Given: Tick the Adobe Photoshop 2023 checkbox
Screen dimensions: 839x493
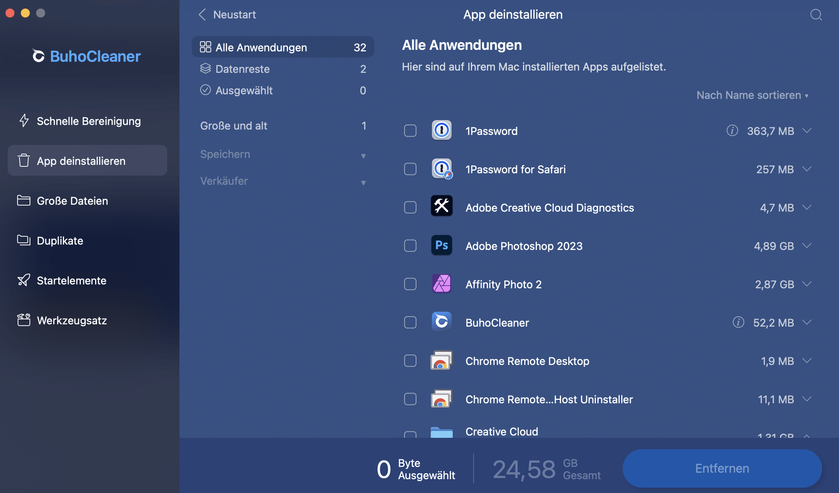Looking at the screenshot, I should pos(410,246).
